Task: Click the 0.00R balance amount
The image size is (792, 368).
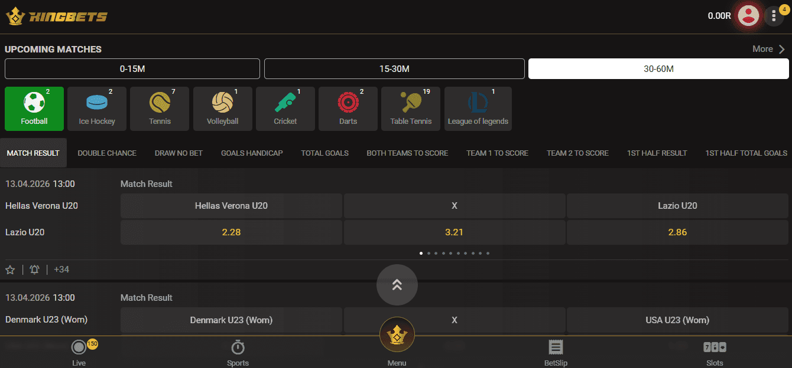Action: (x=719, y=16)
